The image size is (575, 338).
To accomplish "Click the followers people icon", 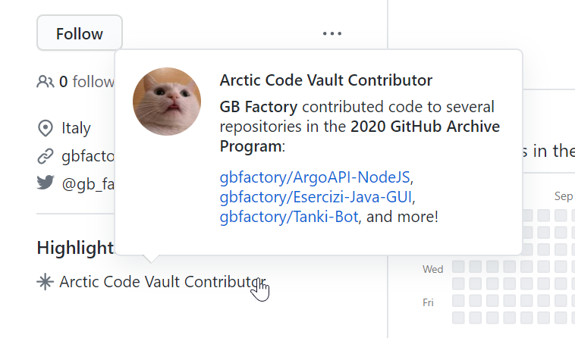I will click(x=46, y=82).
